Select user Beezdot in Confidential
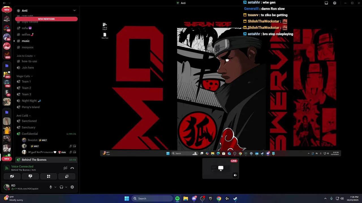Viewport: 362px width, 203px height. (x=49, y=140)
